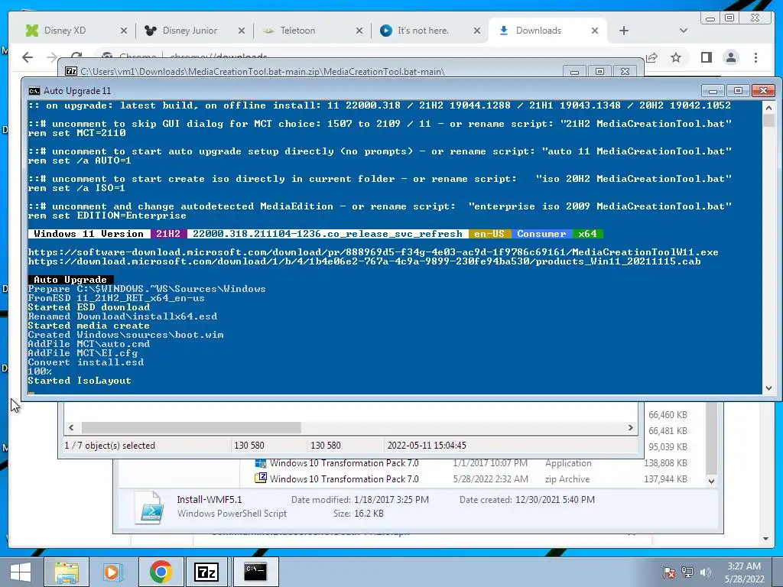This screenshot has width=783, height=587.
Task: Open the Auto Upgrade 11 console system icon
Action: point(34,90)
